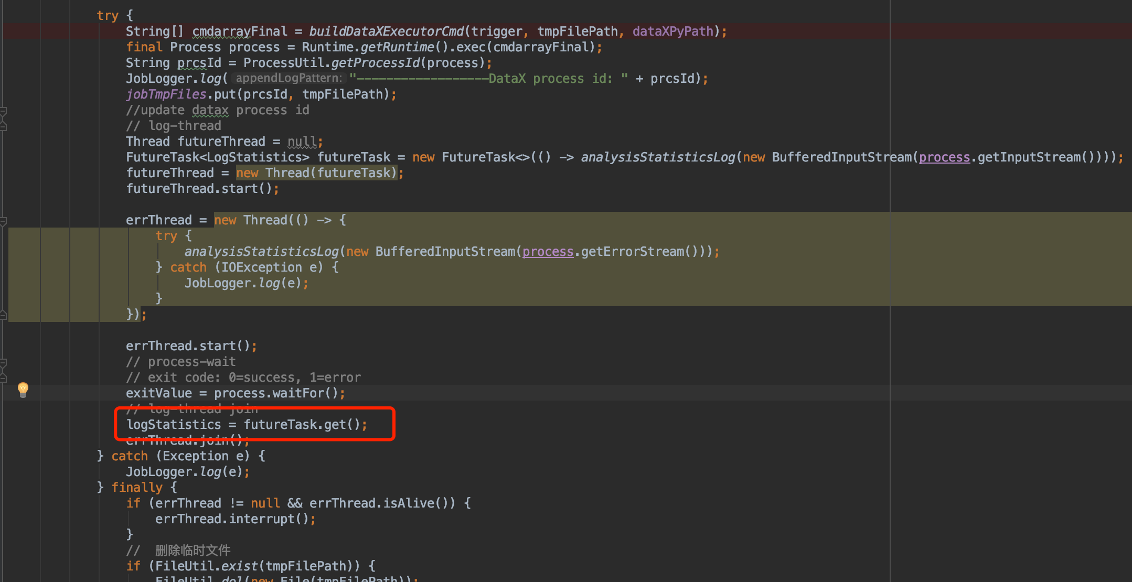
Task: Click the underlined process link in getErrorStream call
Action: pyautogui.click(x=548, y=251)
